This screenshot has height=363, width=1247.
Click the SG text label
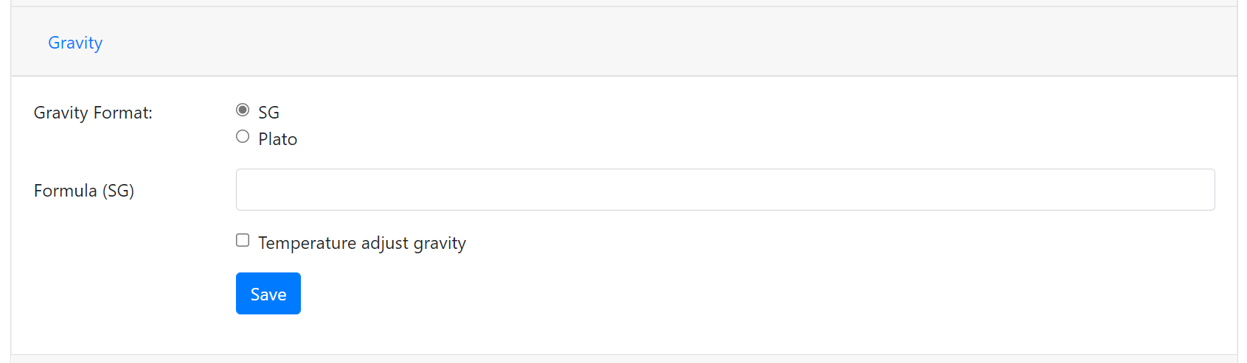tap(268, 113)
